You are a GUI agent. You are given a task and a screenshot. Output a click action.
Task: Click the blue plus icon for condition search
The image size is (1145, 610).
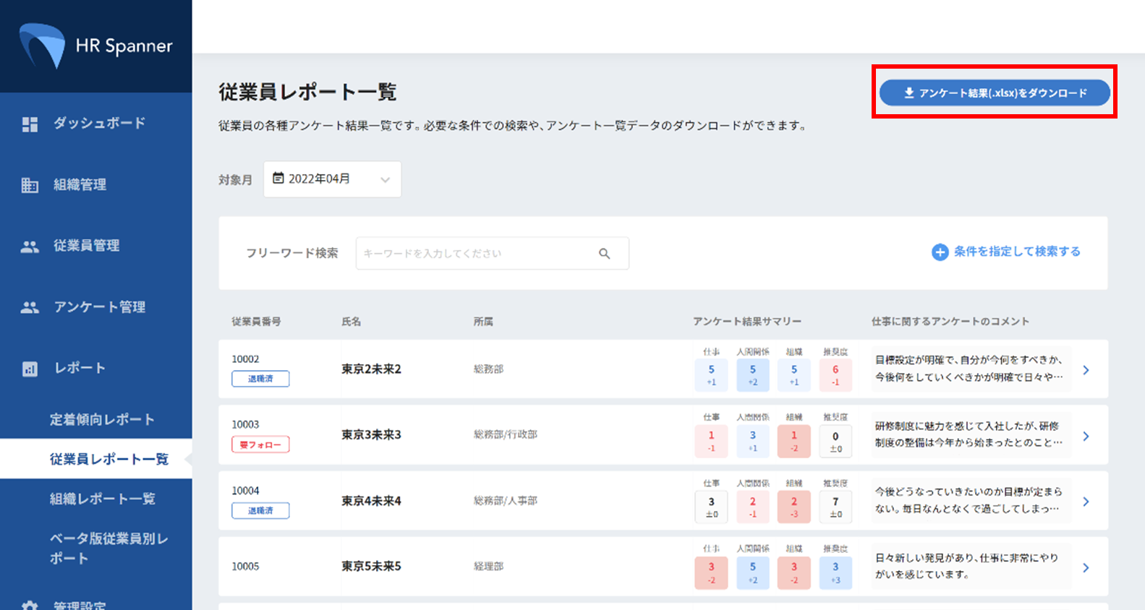pos(940,252)
